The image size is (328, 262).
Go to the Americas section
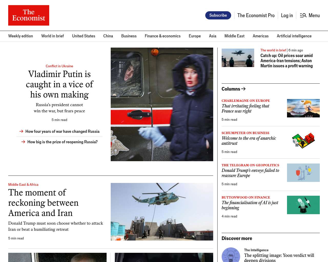coord(261,36)
